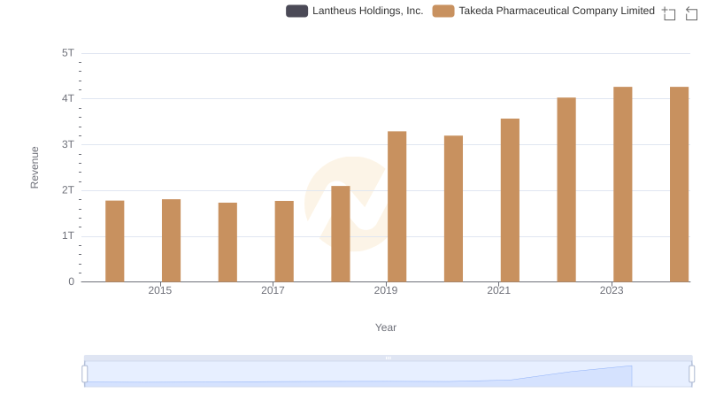The image size is (708, 408).
Task: Click the 5T y-axis label
Action: 68,53
